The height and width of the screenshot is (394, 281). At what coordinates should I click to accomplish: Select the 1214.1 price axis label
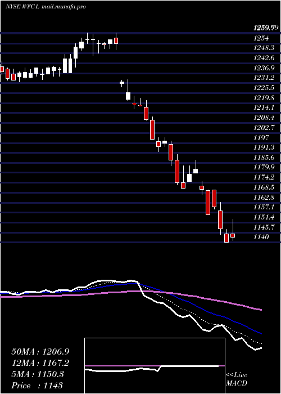[x=264, y=108]
